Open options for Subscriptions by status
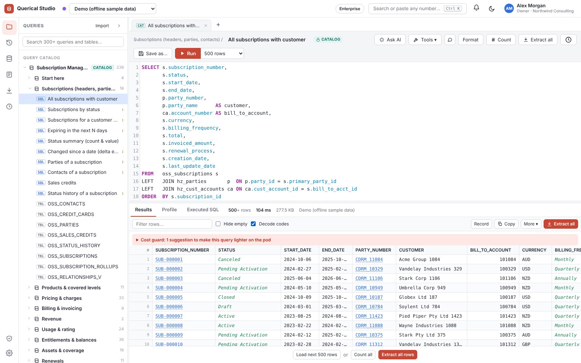Screen dimensions: 581x363 pos(122,110)
